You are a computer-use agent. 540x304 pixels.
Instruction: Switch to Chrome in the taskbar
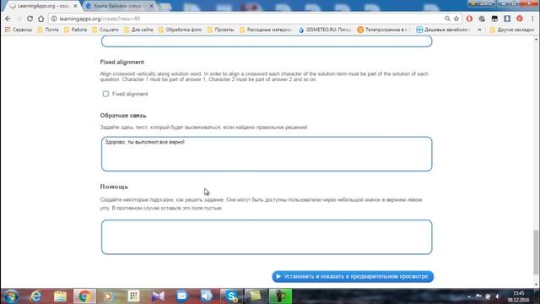pos(84,296)
